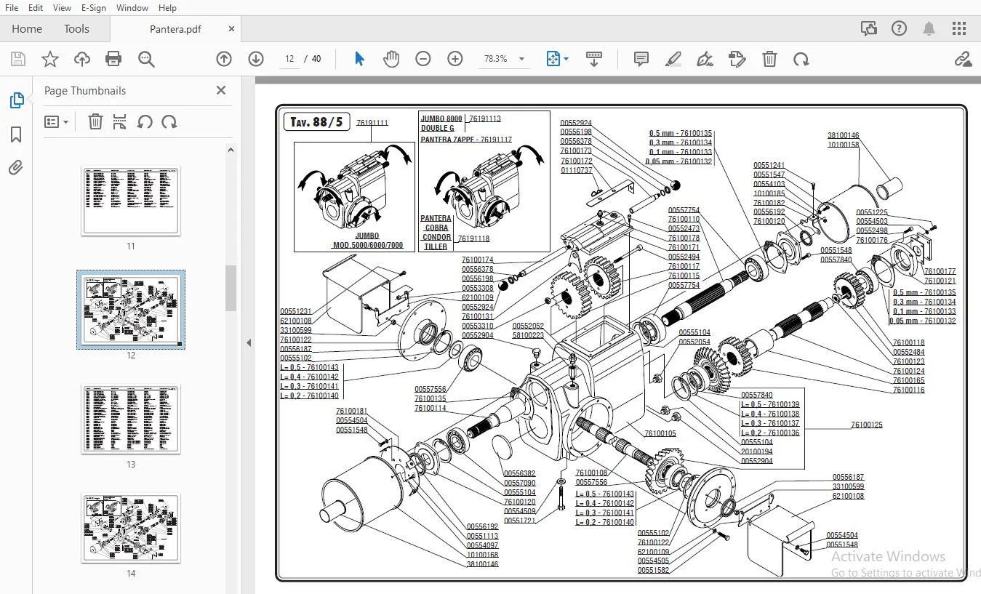
Task: Select page 13 thumbnail
Action: coord(131,420)
